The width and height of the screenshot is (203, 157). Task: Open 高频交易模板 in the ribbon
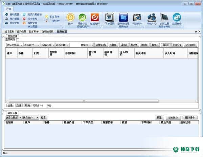tap(32, 15)
